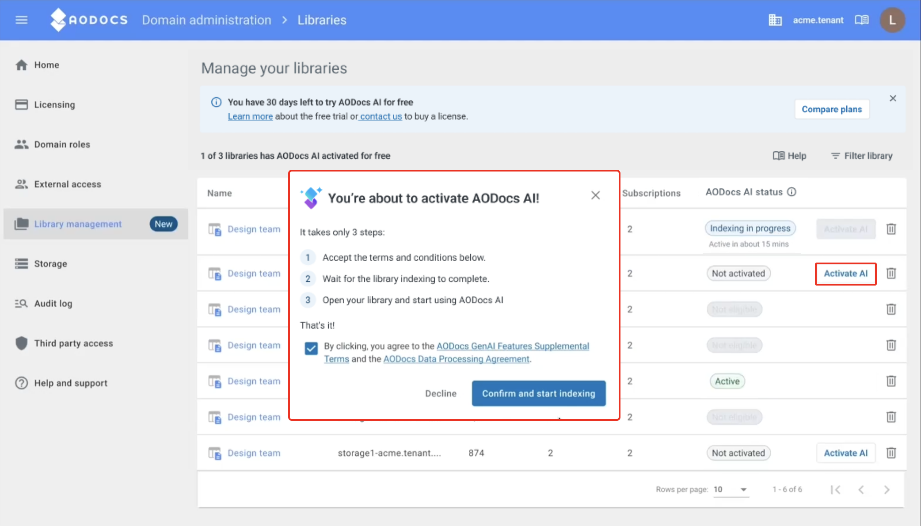The image size is (921, 526).
Task: Click the Help and support question mark icon
Action: [x=21, y=383]
